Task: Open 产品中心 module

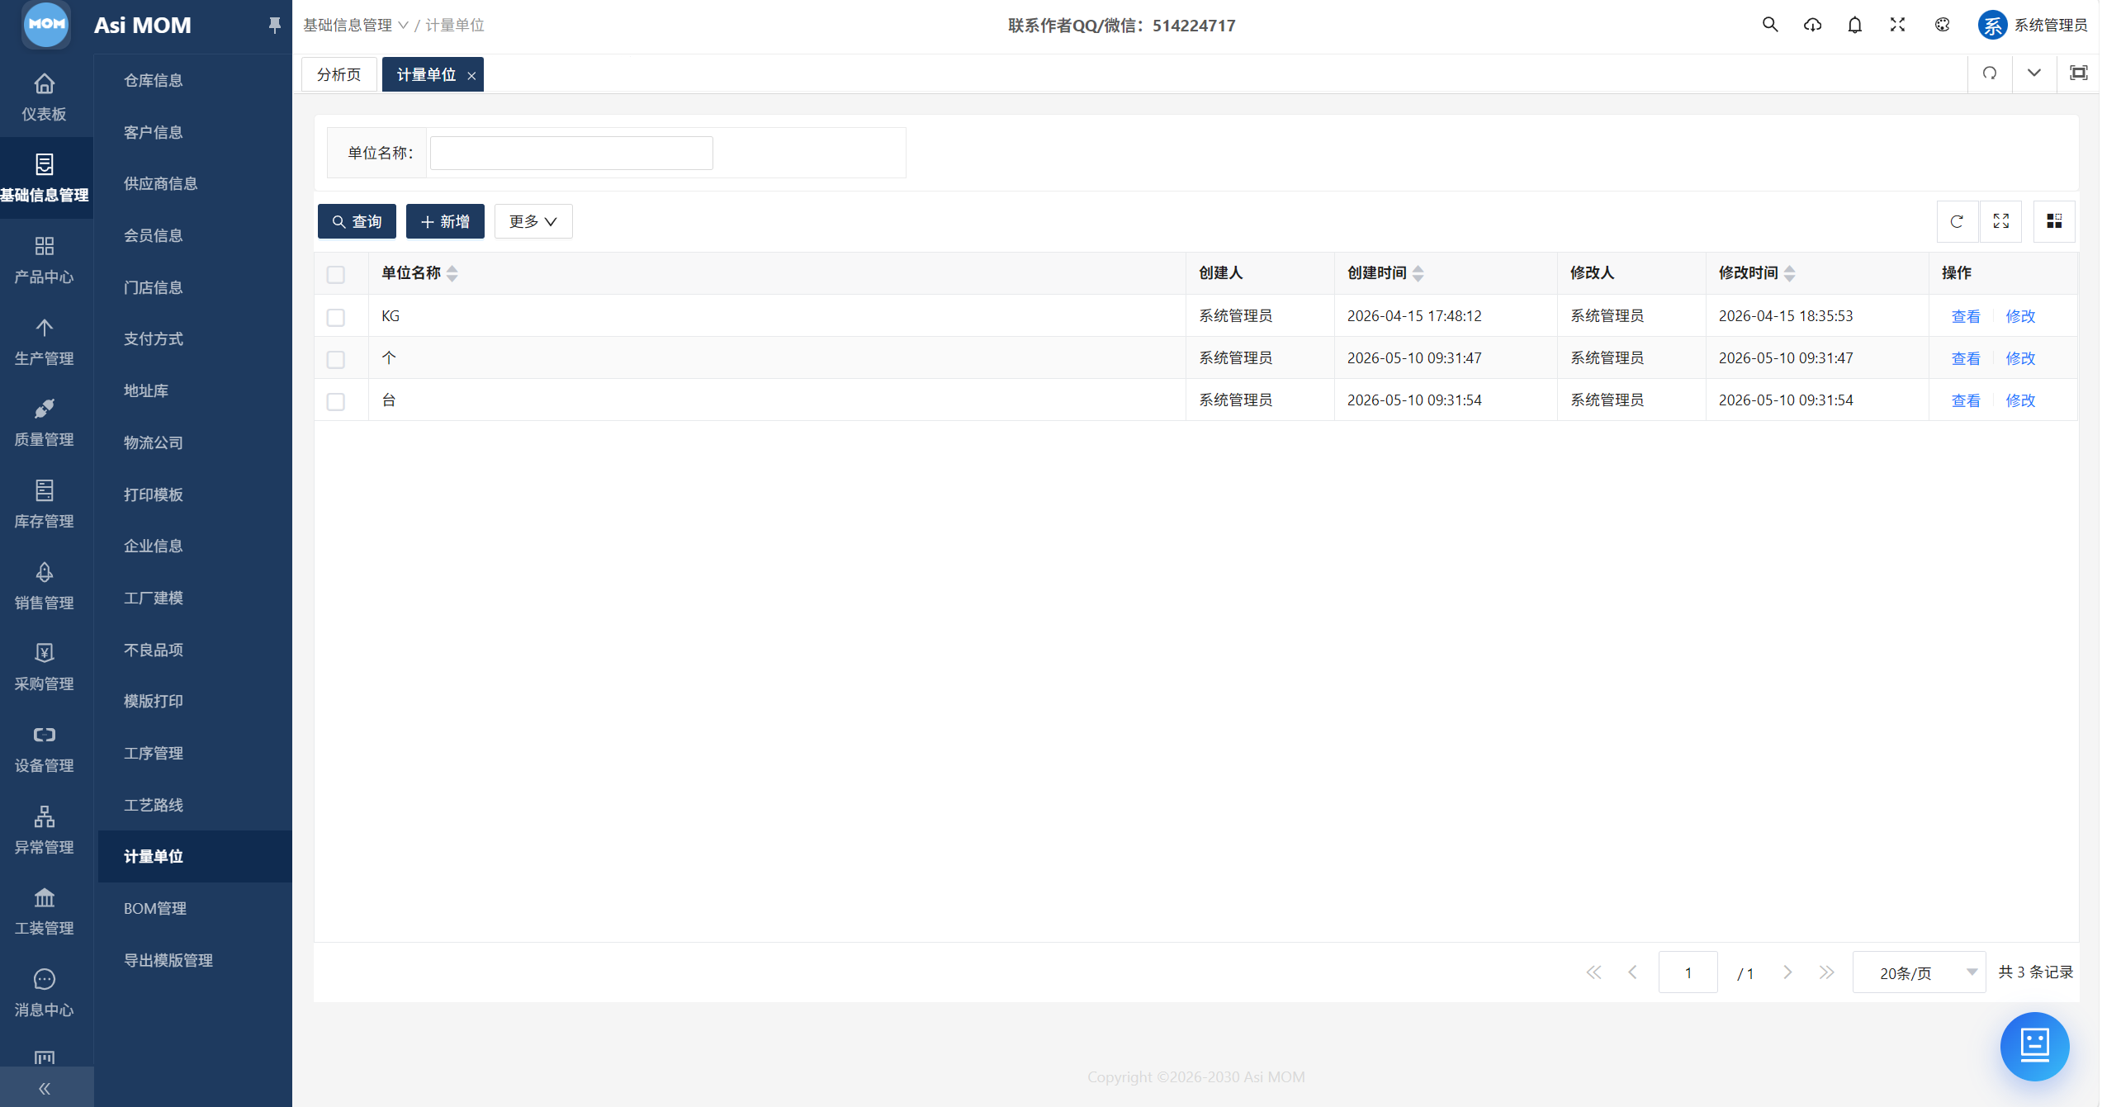Action: click(x=45, y=259)
